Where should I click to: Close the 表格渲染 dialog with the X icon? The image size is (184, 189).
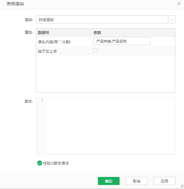(179, 4)
